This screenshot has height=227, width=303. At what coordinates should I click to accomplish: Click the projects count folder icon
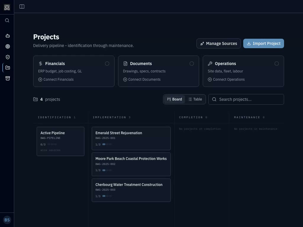pyautogui.click(x=36, y=99)
